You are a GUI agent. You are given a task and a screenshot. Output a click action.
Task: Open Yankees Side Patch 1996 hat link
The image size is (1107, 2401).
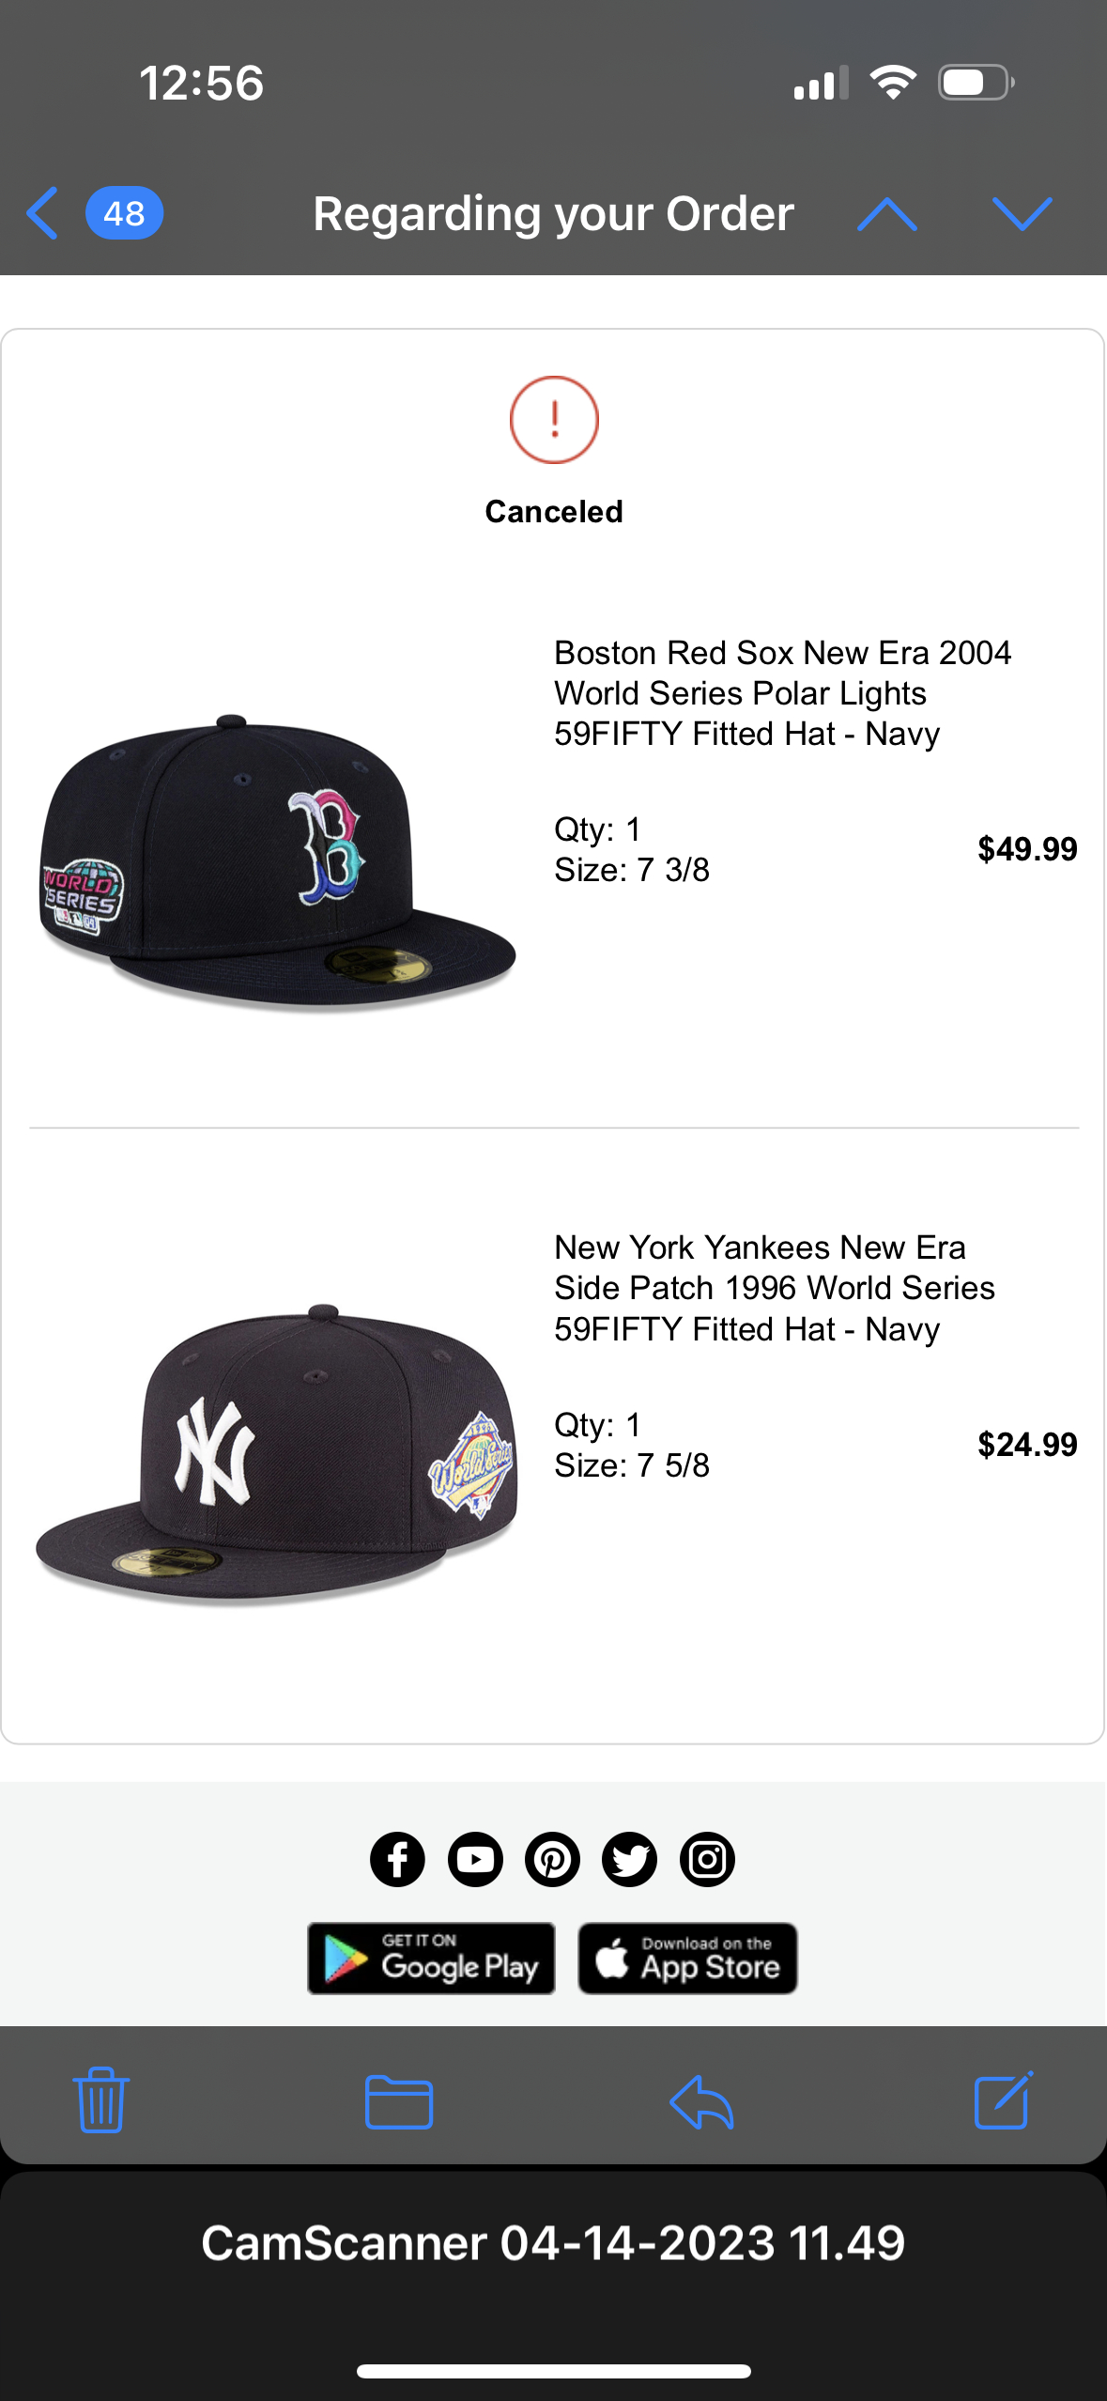(x=774, y=1288)
